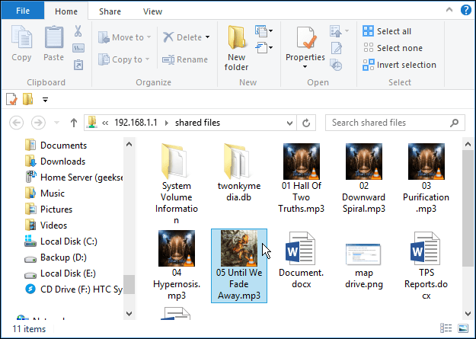
Task: Click the Rename button
Action: click(x=185, y=59)
